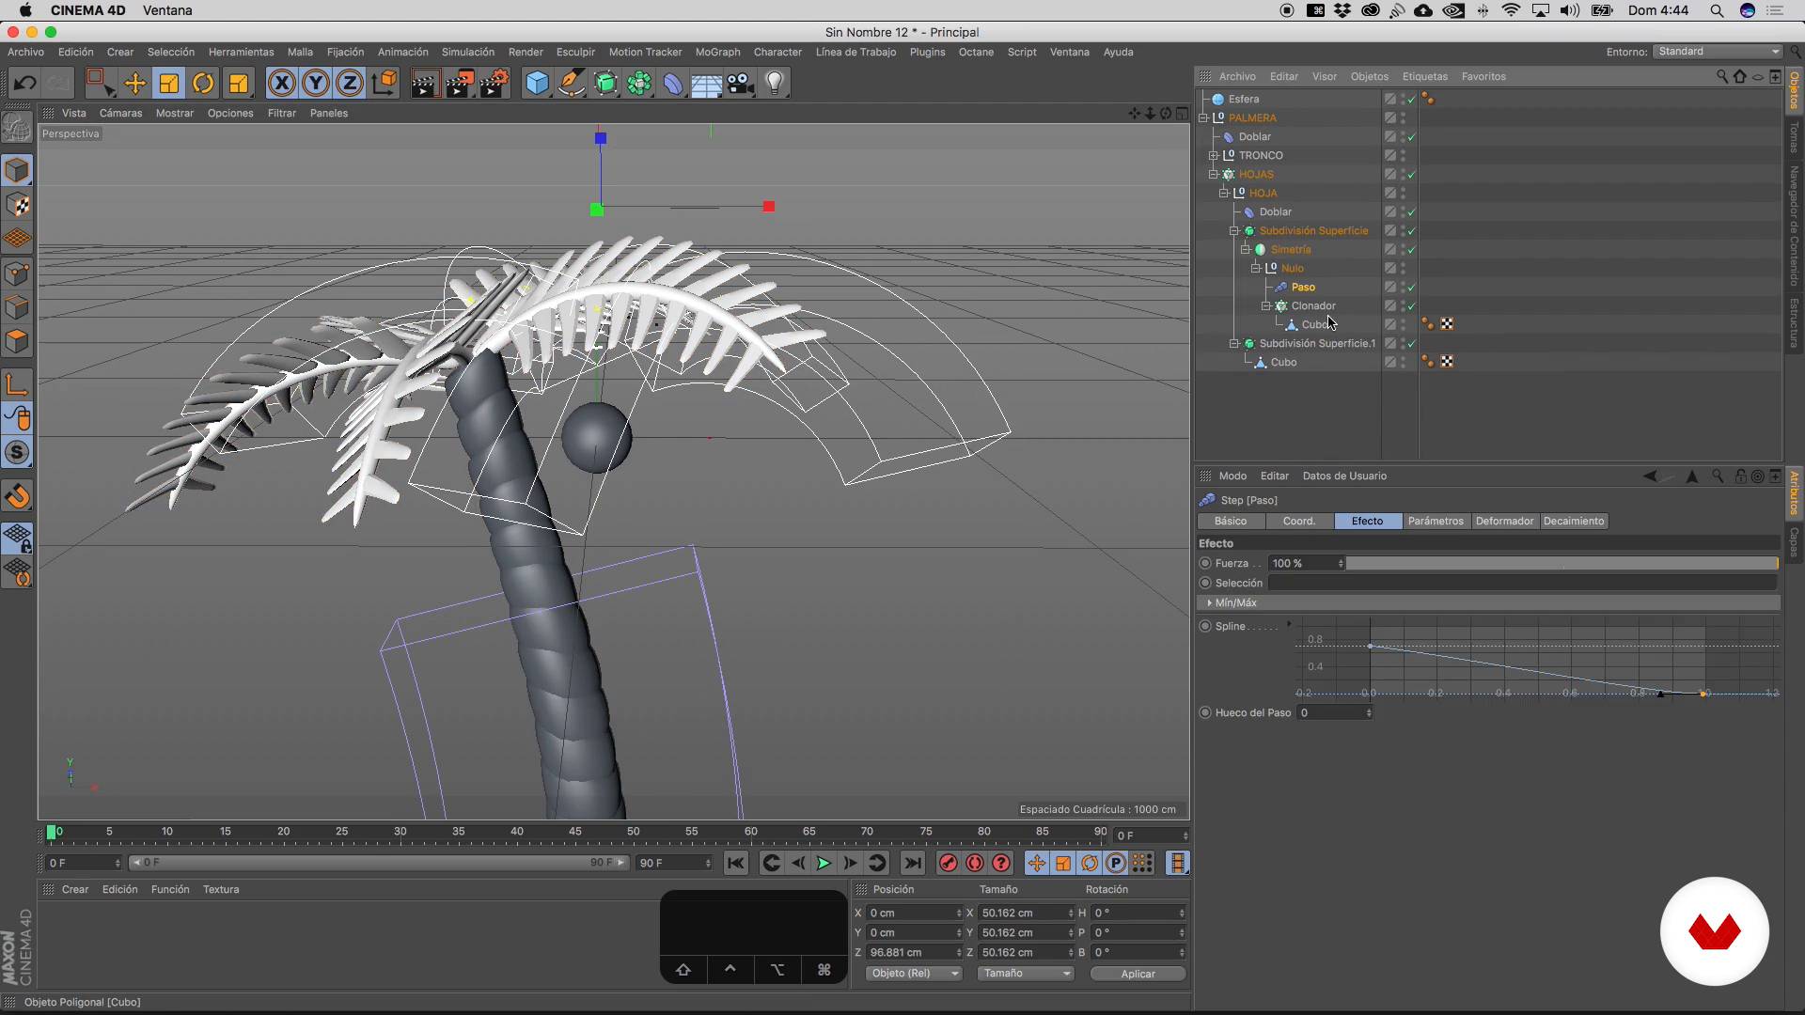Click Textura in material manager
This screenshot has width=1805, height=1015.
[221, 889]
